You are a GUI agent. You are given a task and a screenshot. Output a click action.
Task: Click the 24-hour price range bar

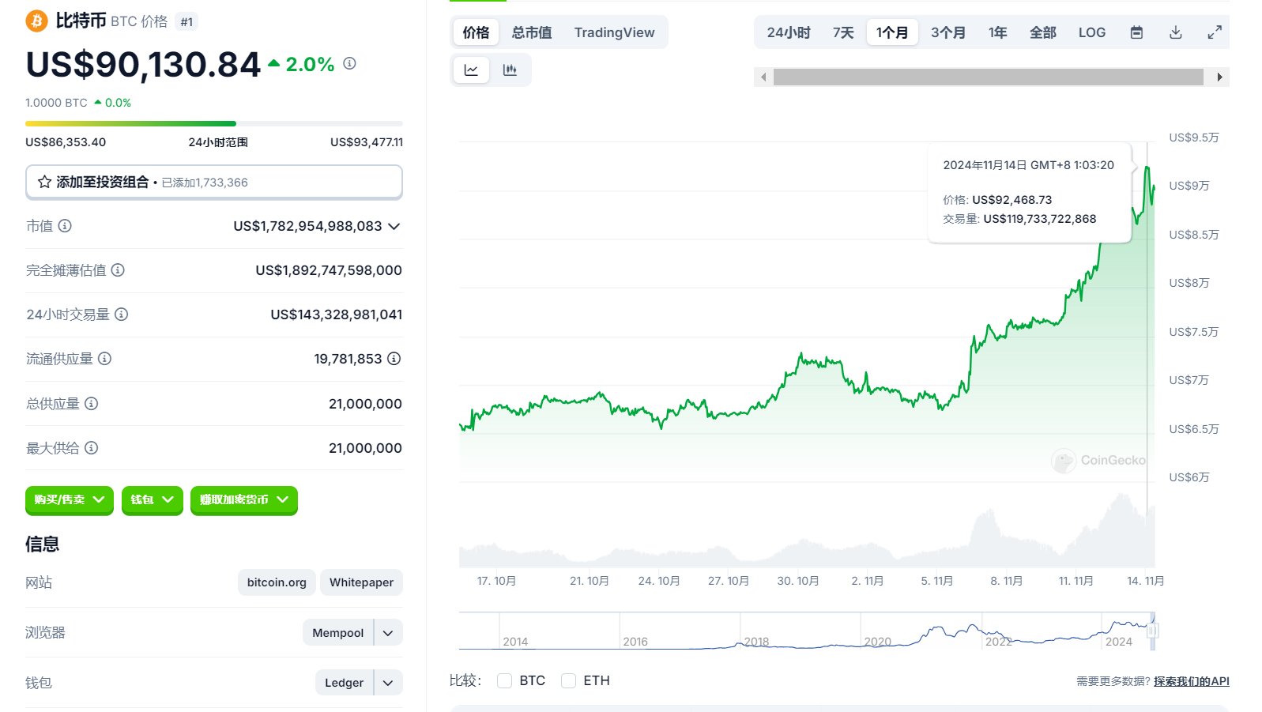click(214, 123)
